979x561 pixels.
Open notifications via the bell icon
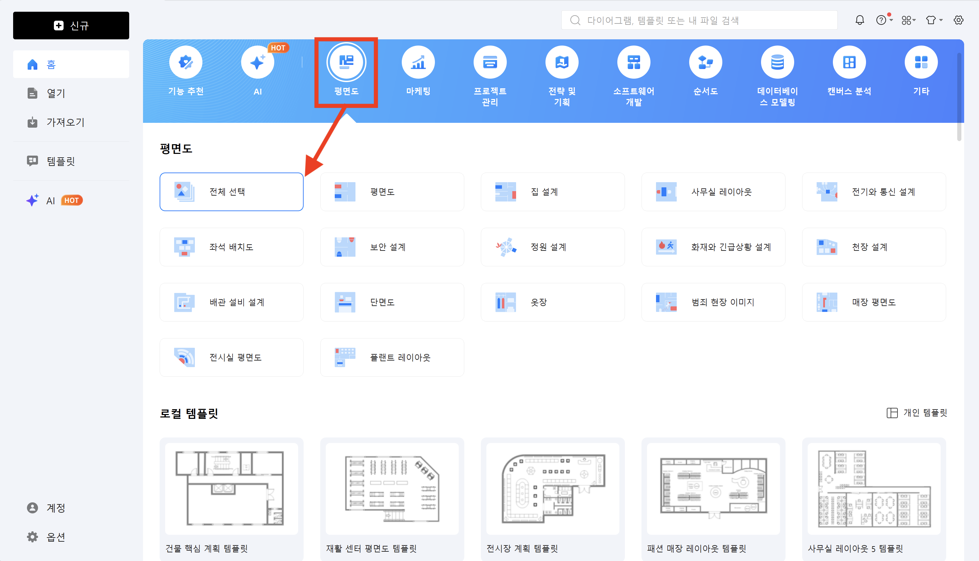point(859,20)
